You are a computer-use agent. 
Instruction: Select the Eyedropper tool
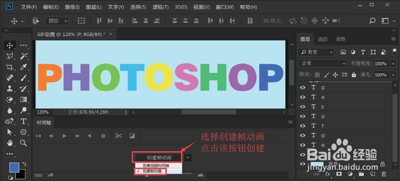pos(24,67)
